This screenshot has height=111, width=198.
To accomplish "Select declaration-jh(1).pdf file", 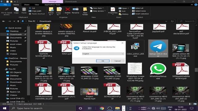I will (67, 91).
